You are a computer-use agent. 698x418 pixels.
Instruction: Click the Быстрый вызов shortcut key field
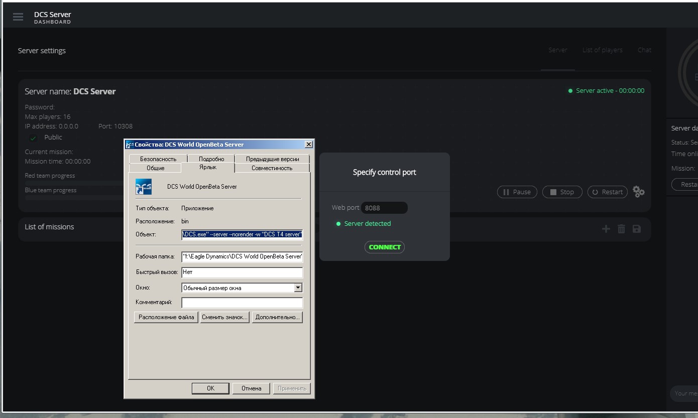[x=242, y=272]
